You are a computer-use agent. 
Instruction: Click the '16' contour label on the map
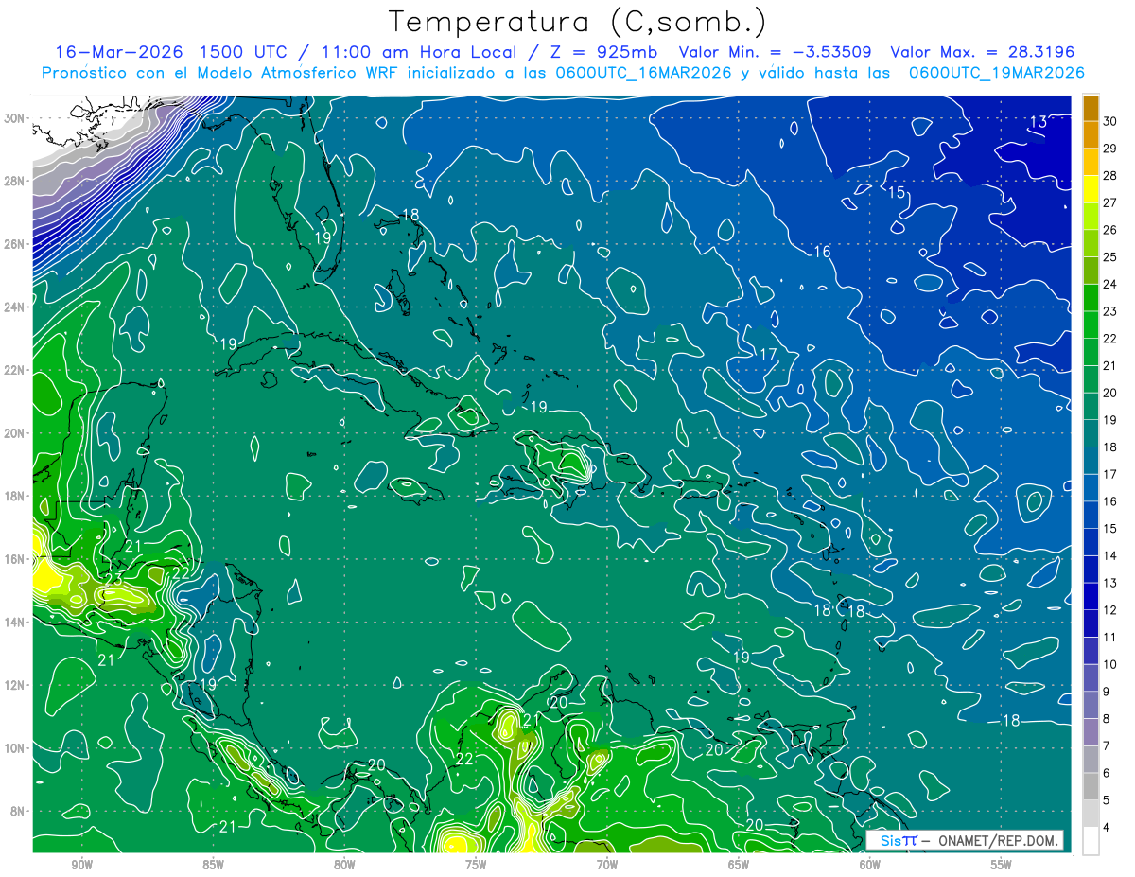(822, 252)
